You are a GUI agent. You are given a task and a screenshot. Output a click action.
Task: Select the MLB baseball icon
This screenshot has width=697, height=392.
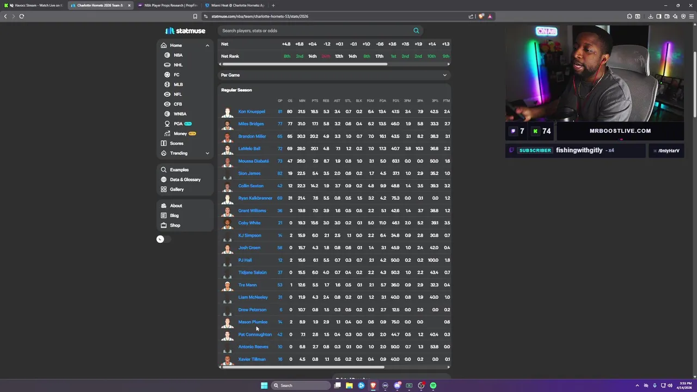point(167,84)
